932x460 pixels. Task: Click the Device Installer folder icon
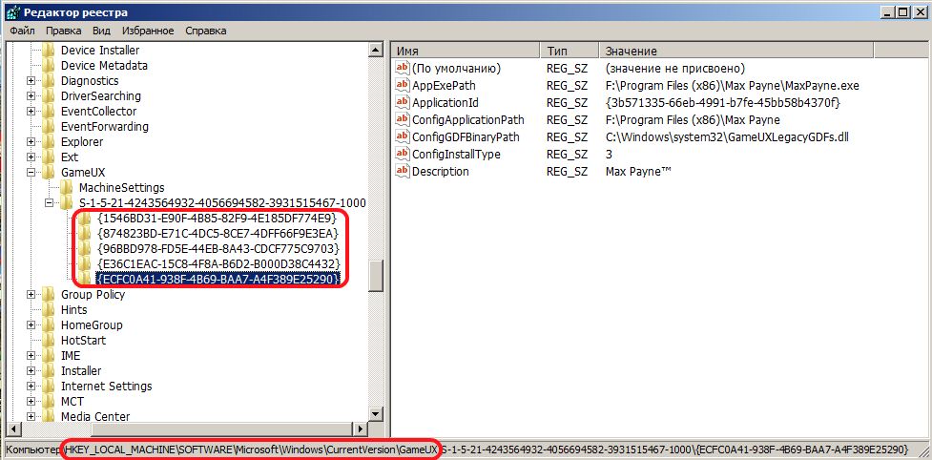pyautogui.click(x=49, y=51)
